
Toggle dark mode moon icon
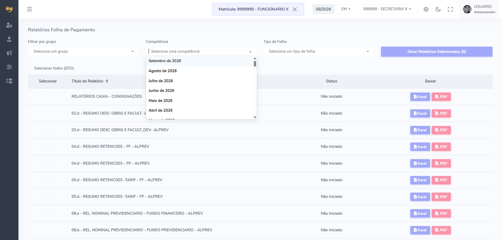click(x=438, y=9)
